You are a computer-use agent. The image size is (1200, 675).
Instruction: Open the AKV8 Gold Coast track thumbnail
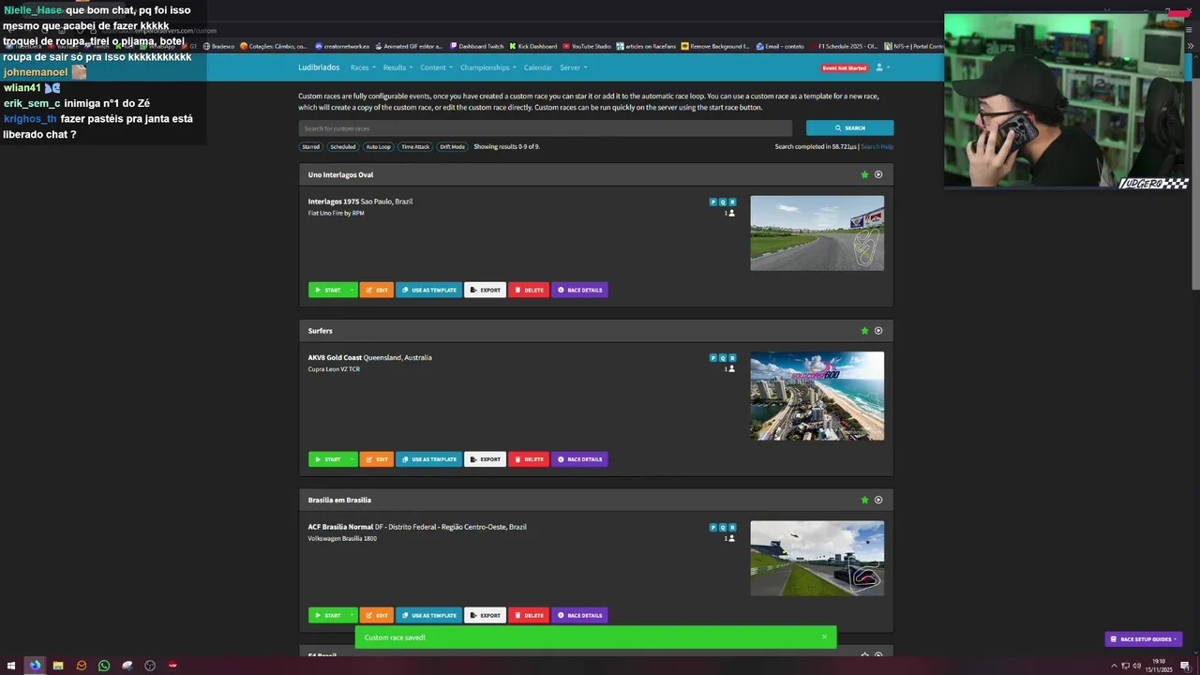pyautogui.click(x=817, y=396)
